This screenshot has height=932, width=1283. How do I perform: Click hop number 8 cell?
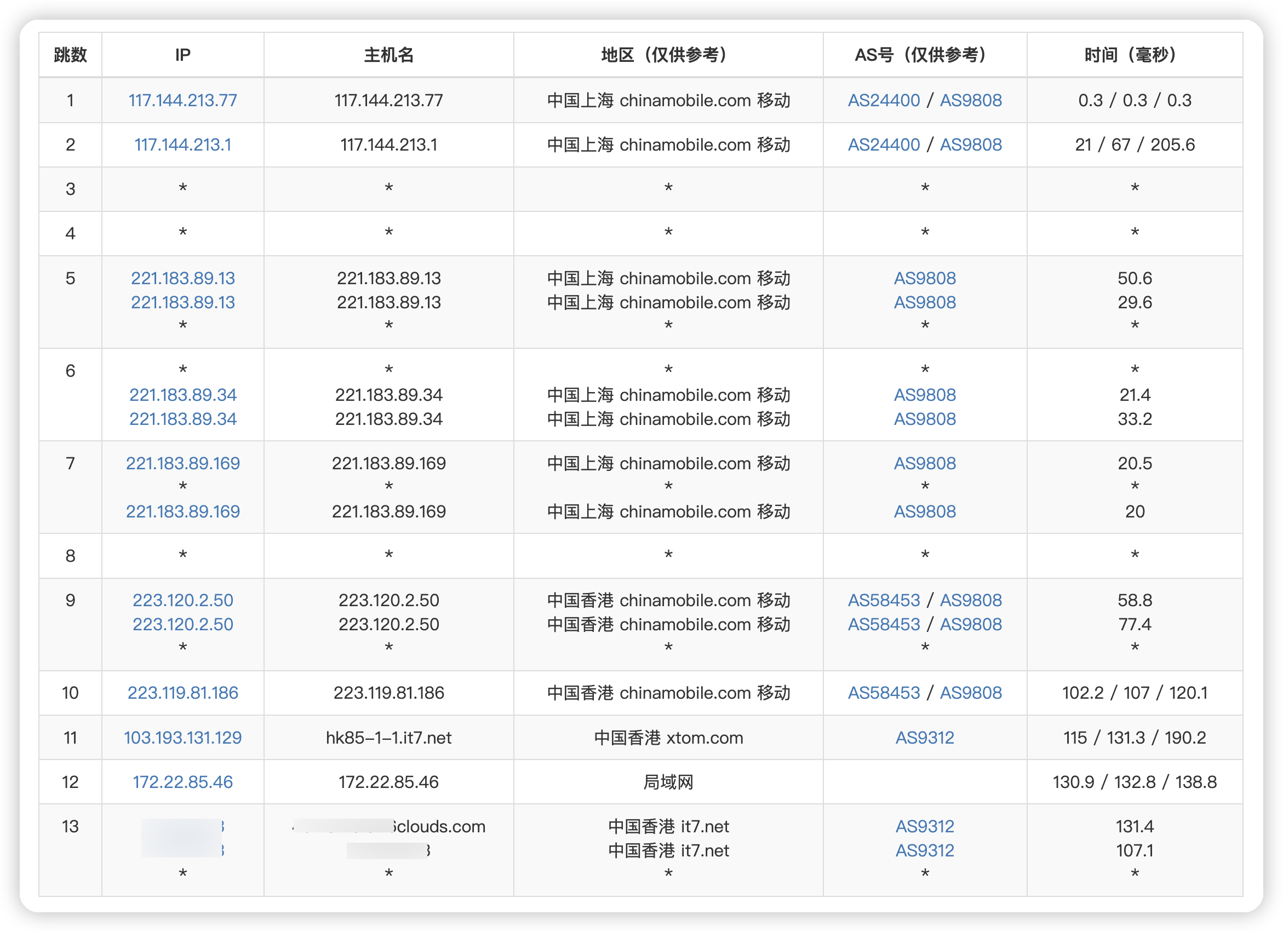(70, 556)
